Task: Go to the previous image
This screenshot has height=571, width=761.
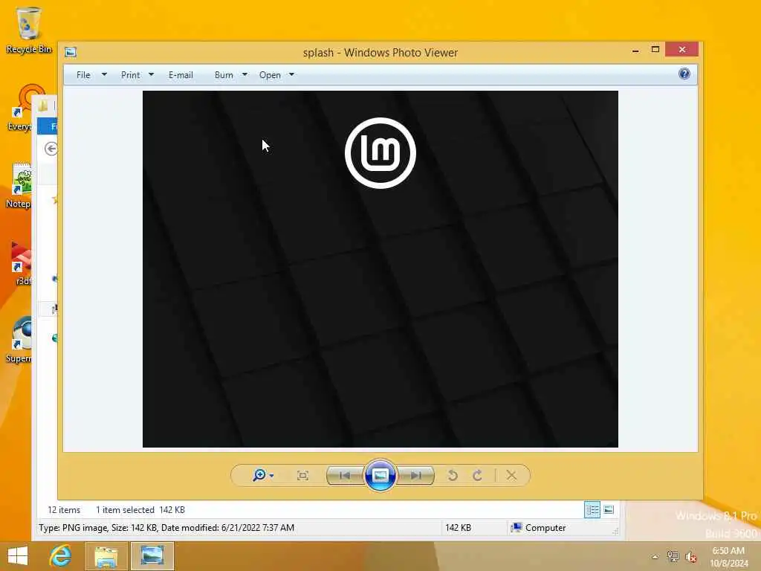Action: click(345, 475)
